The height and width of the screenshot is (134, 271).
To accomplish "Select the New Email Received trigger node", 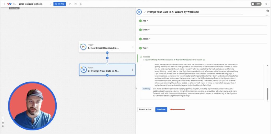I will 107,47.
